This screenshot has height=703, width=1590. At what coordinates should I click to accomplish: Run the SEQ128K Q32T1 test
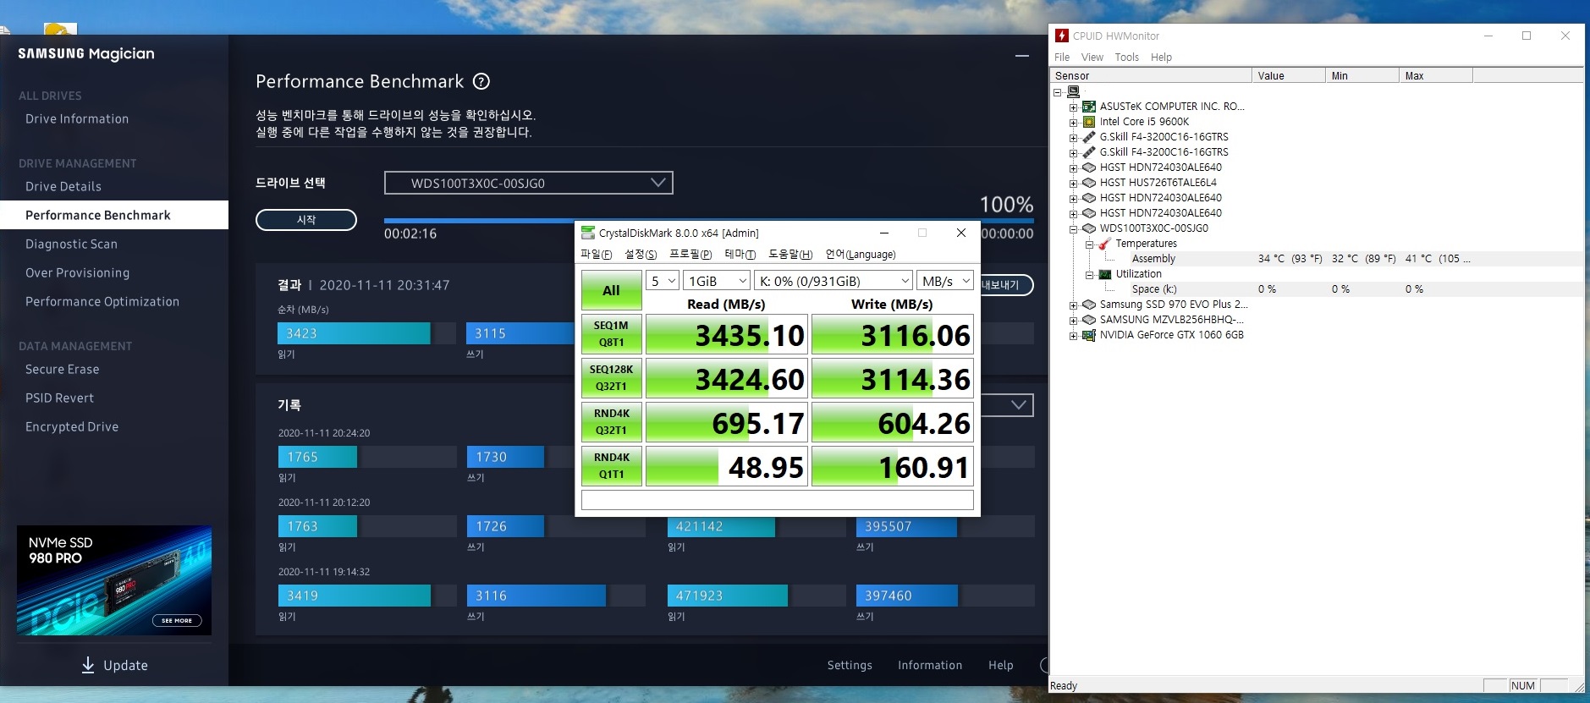click(611, 378)
